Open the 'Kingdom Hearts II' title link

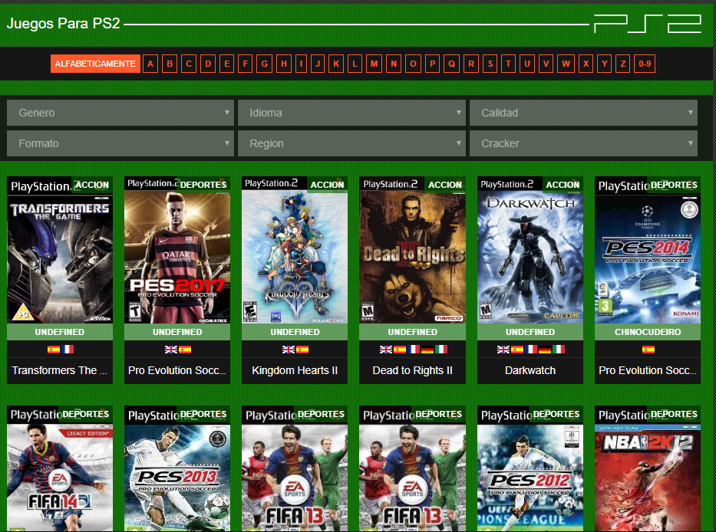tap(295, 370)
